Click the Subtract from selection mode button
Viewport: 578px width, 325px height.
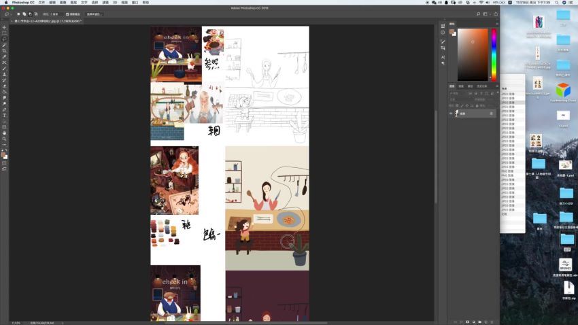tap(30, 14)
